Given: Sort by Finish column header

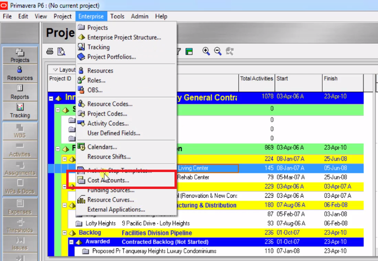Looking at the screenshot, I should tap(343, 83).
